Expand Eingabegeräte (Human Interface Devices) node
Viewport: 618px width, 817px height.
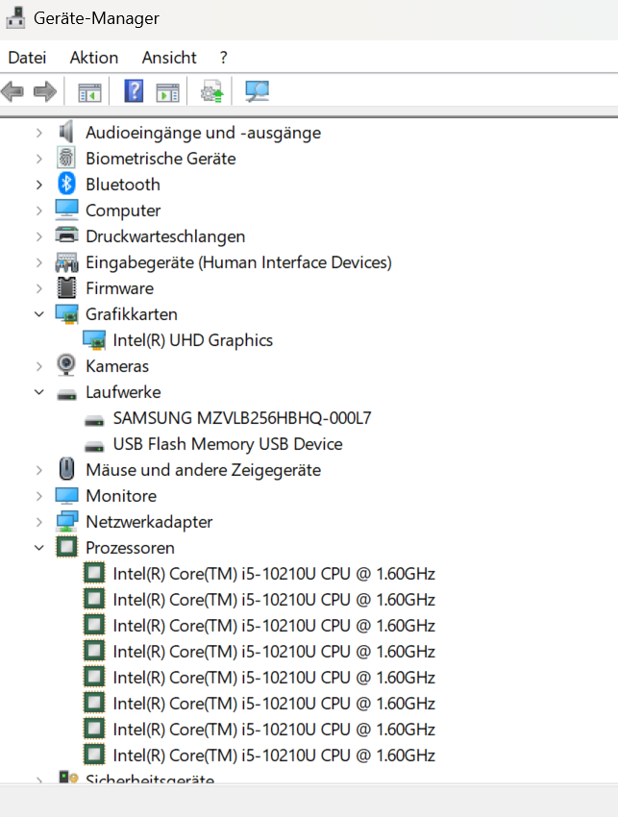39,262
